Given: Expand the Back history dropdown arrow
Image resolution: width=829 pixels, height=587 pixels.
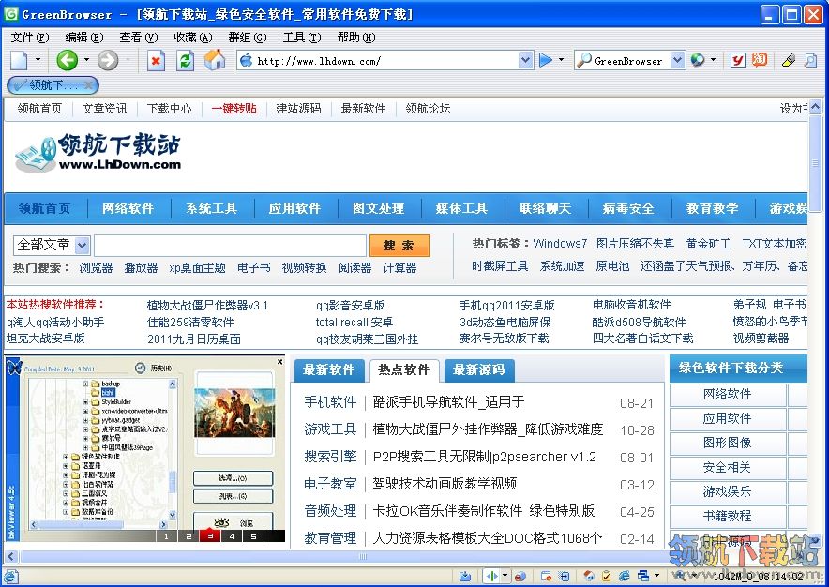Looking at the screenshot, I should 86,60.
